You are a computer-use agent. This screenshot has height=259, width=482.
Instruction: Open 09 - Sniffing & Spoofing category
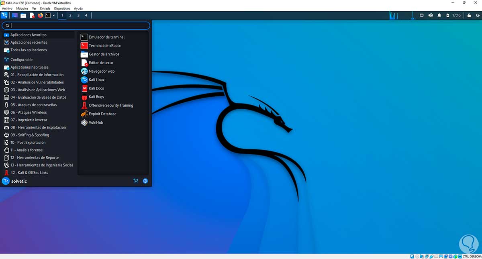pyautogui.click(x=39, y=135)
